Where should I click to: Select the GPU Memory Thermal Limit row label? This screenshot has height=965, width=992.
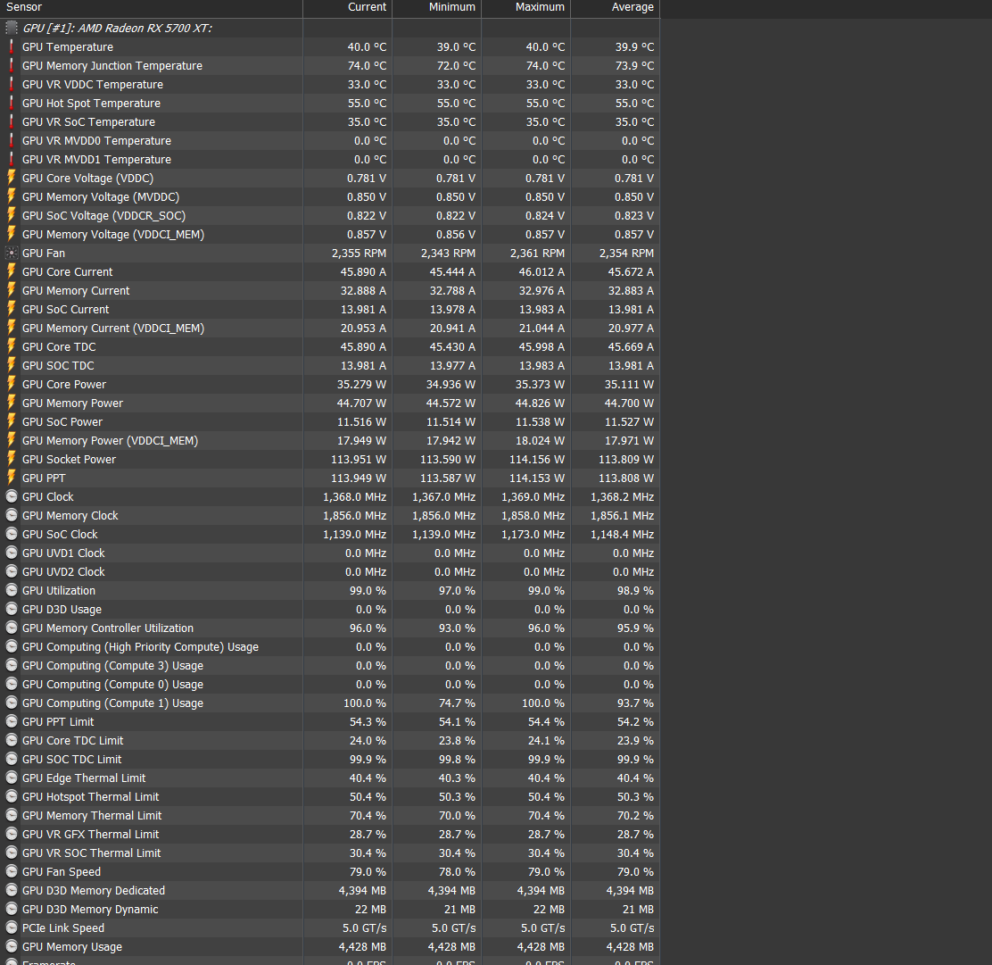92,816
